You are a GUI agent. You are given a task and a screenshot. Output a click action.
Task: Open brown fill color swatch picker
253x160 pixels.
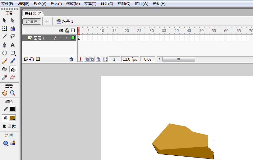(x=12, y=118)
